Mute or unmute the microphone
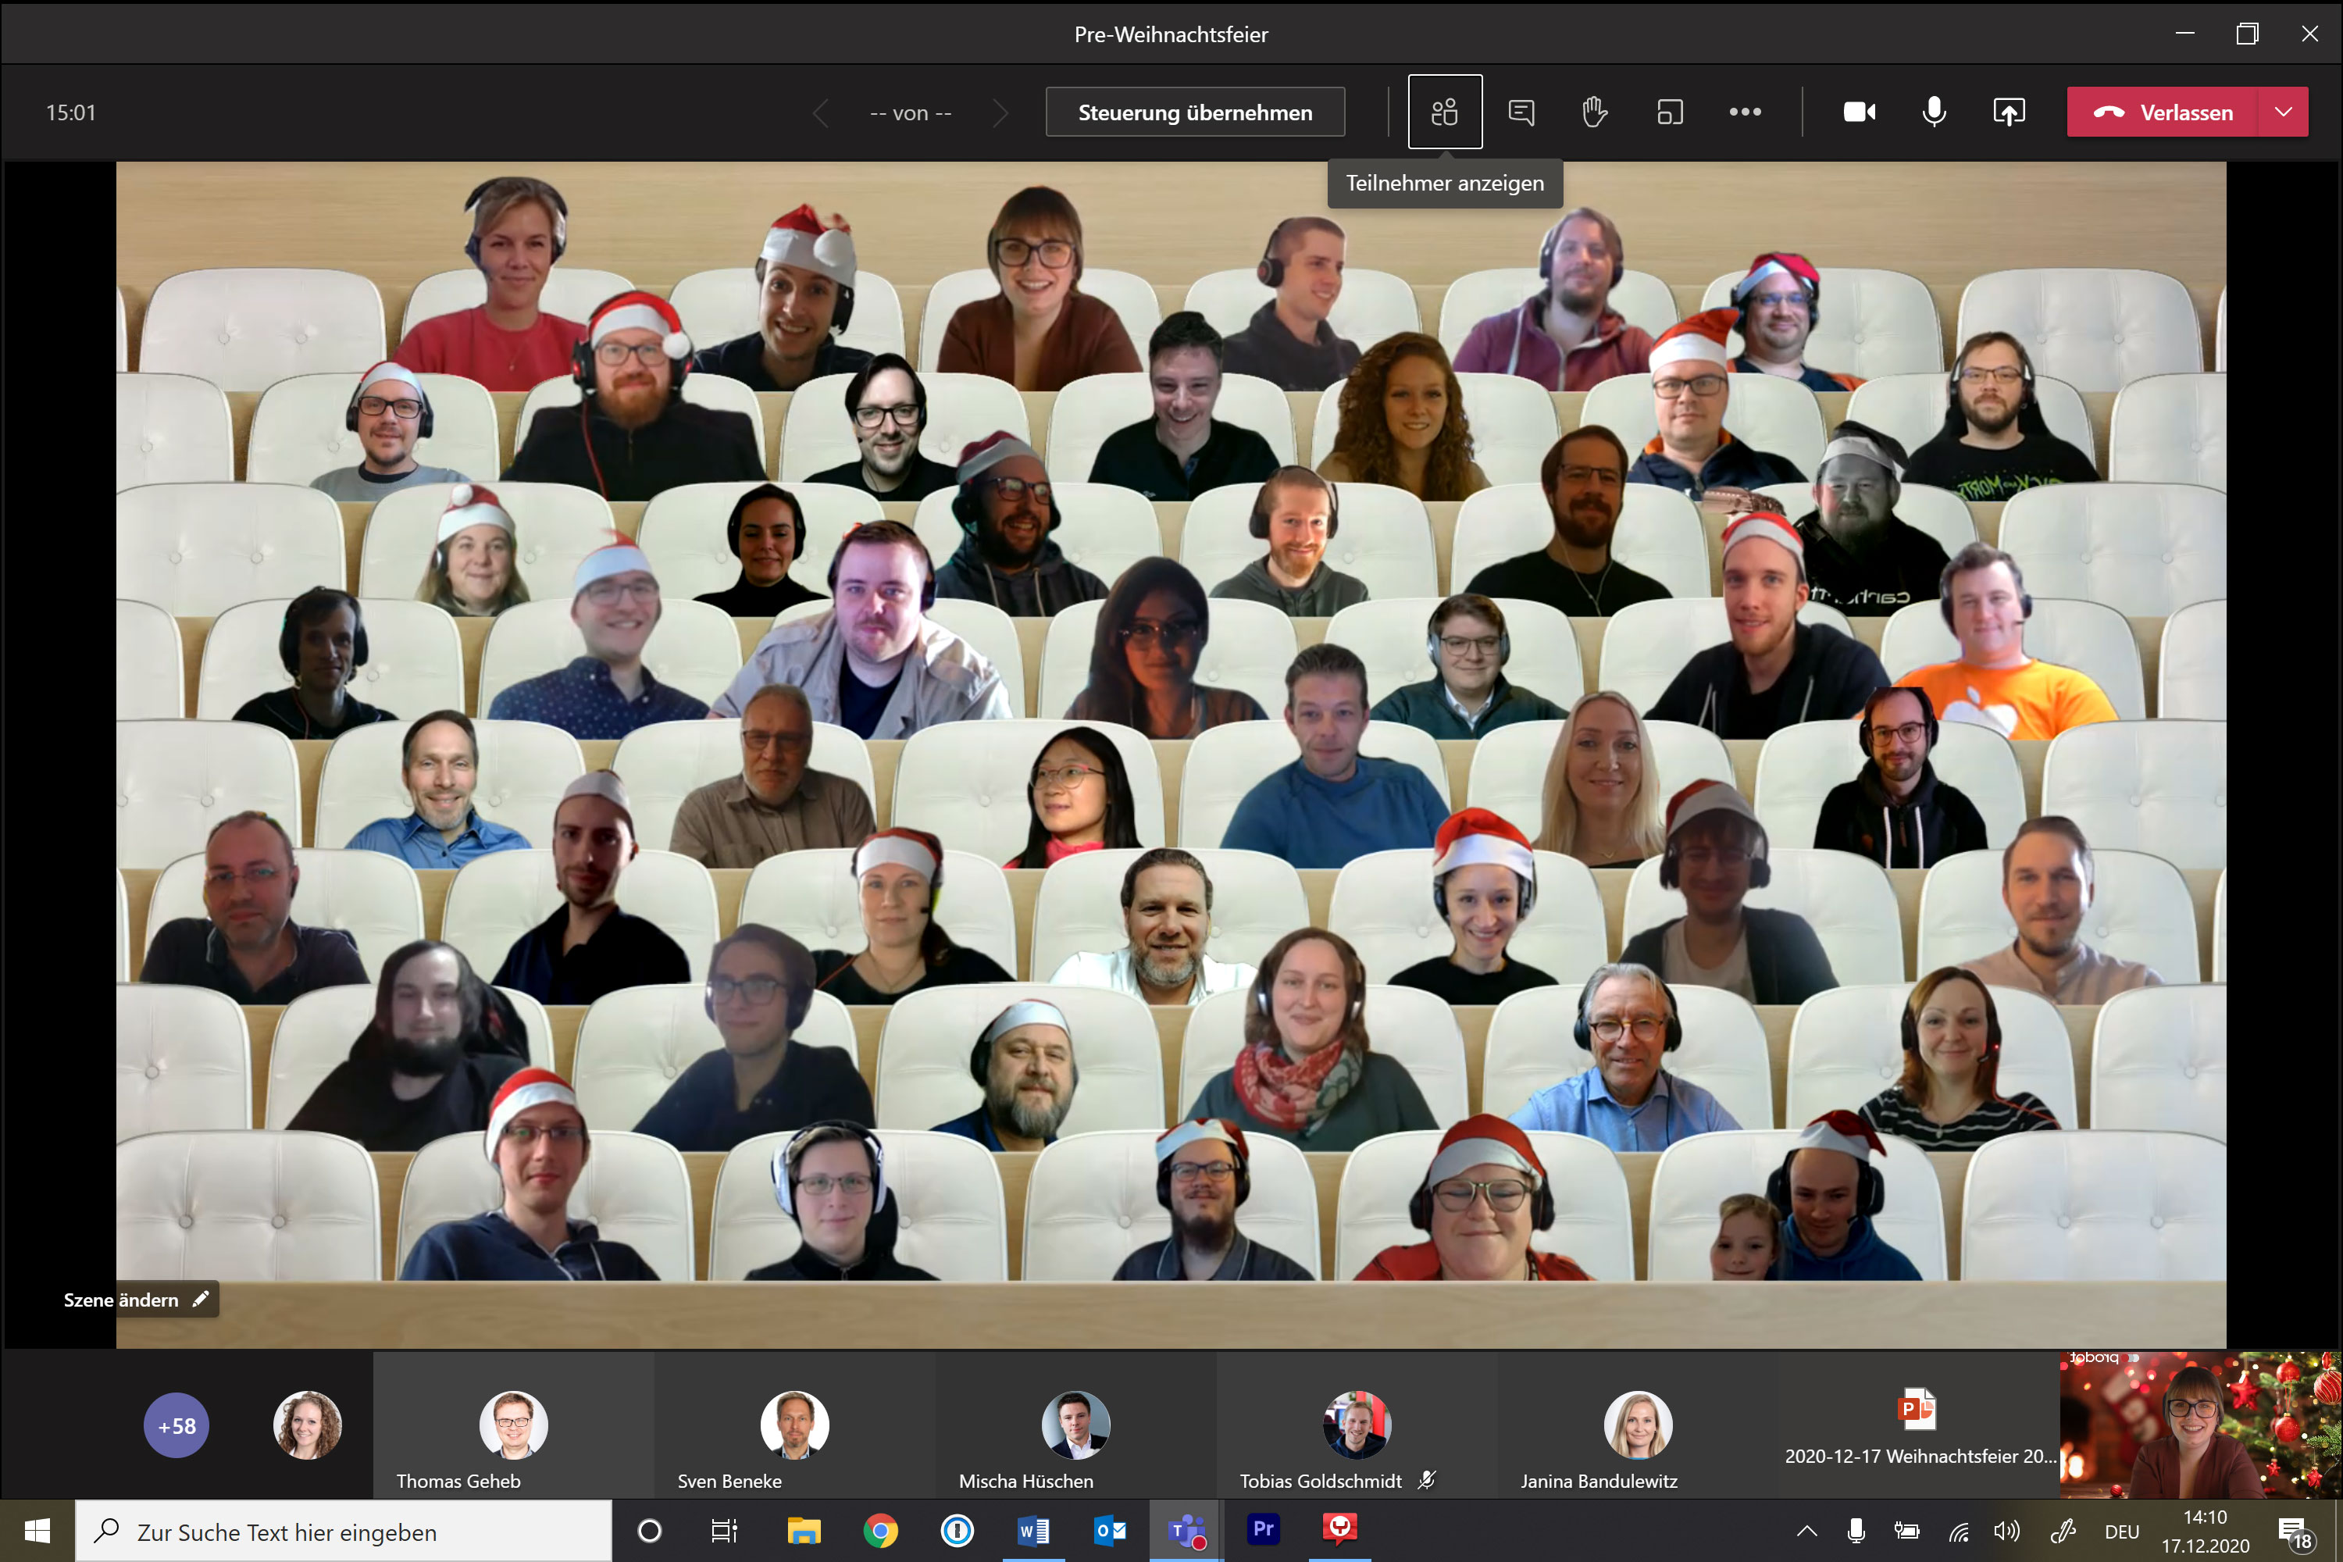The width and height of the screenshot is (2343, 1562). 1934,112
